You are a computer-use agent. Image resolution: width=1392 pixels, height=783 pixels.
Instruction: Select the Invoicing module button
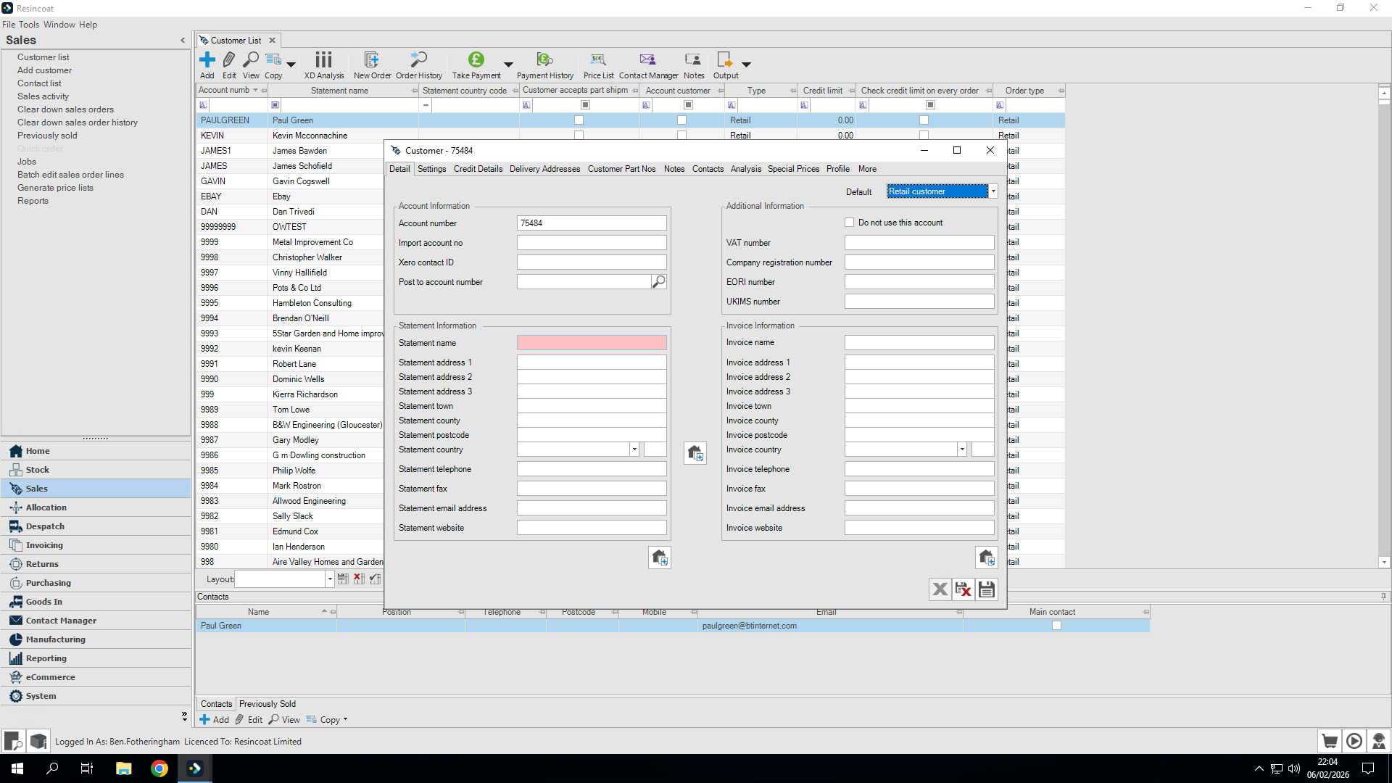[x=44, y=545]
